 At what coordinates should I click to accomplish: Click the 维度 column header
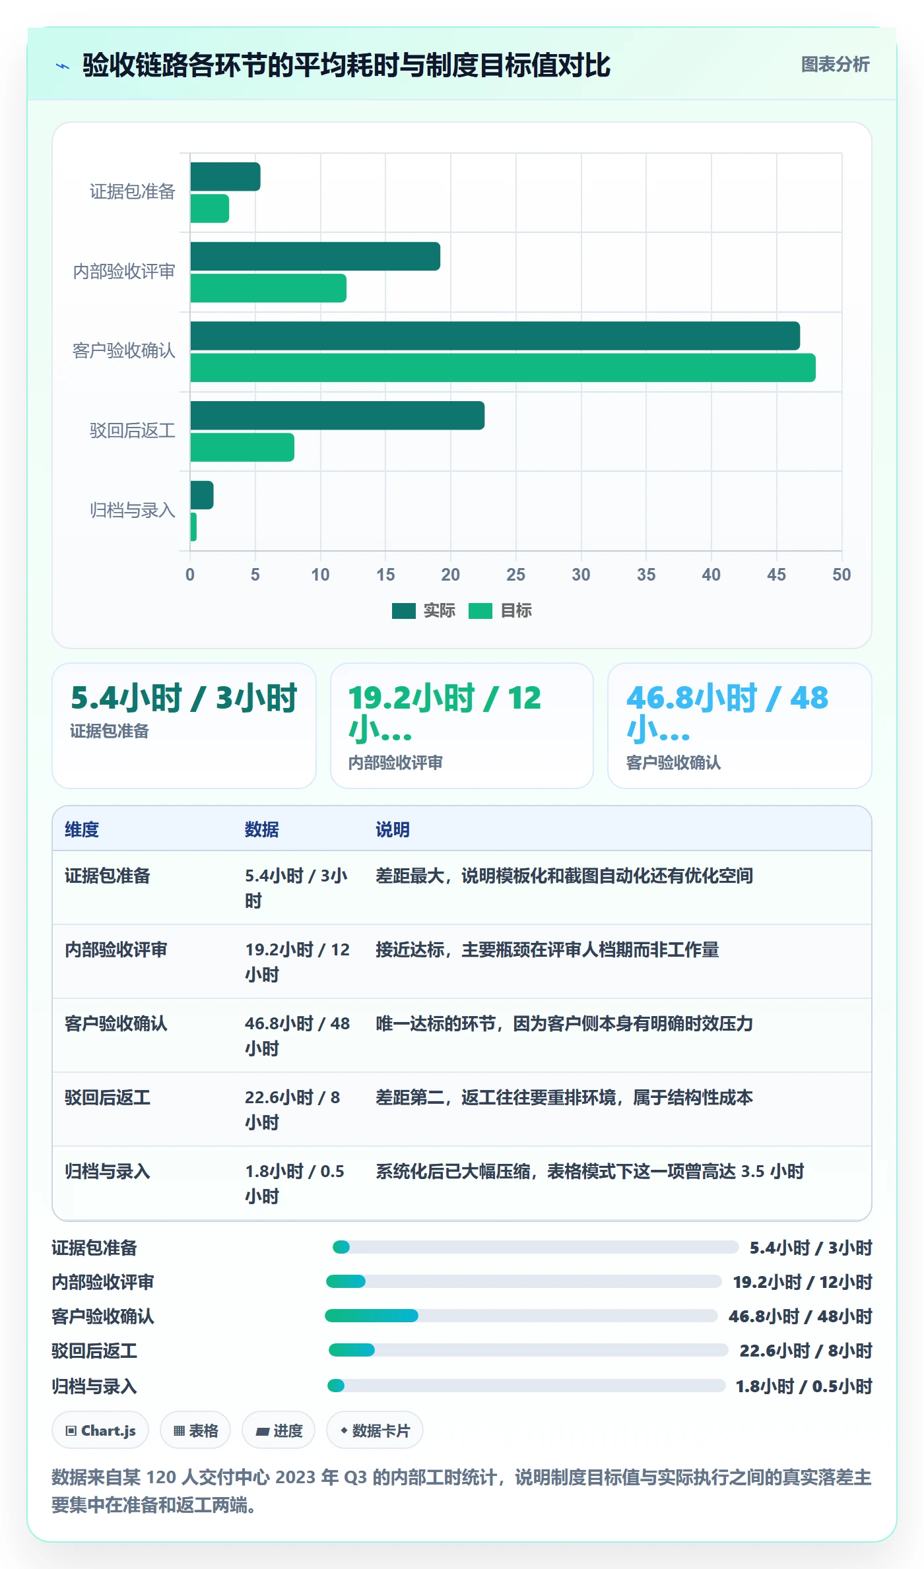pyautogui.click(x=82, y=829)
